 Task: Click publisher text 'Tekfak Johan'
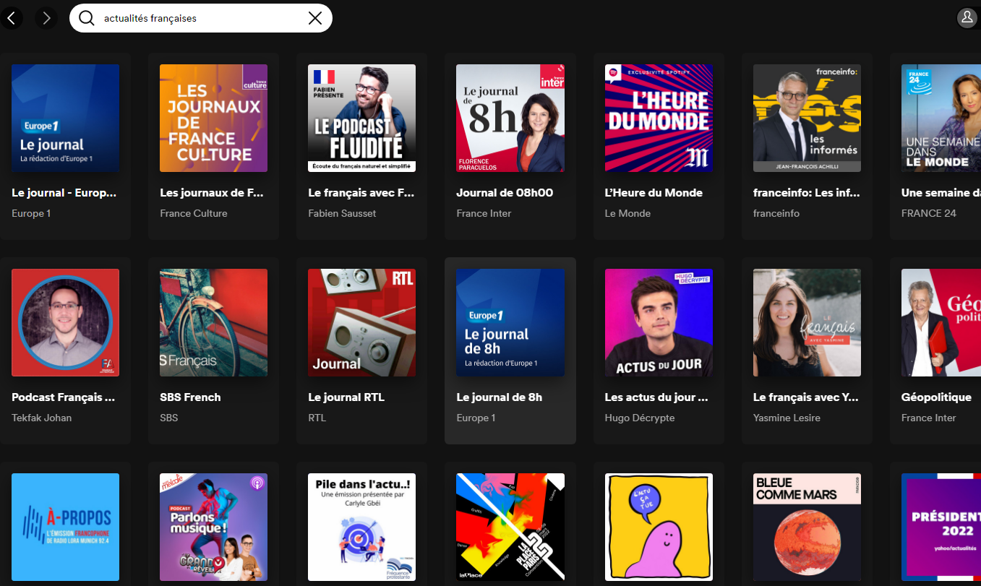coord(42,418)
